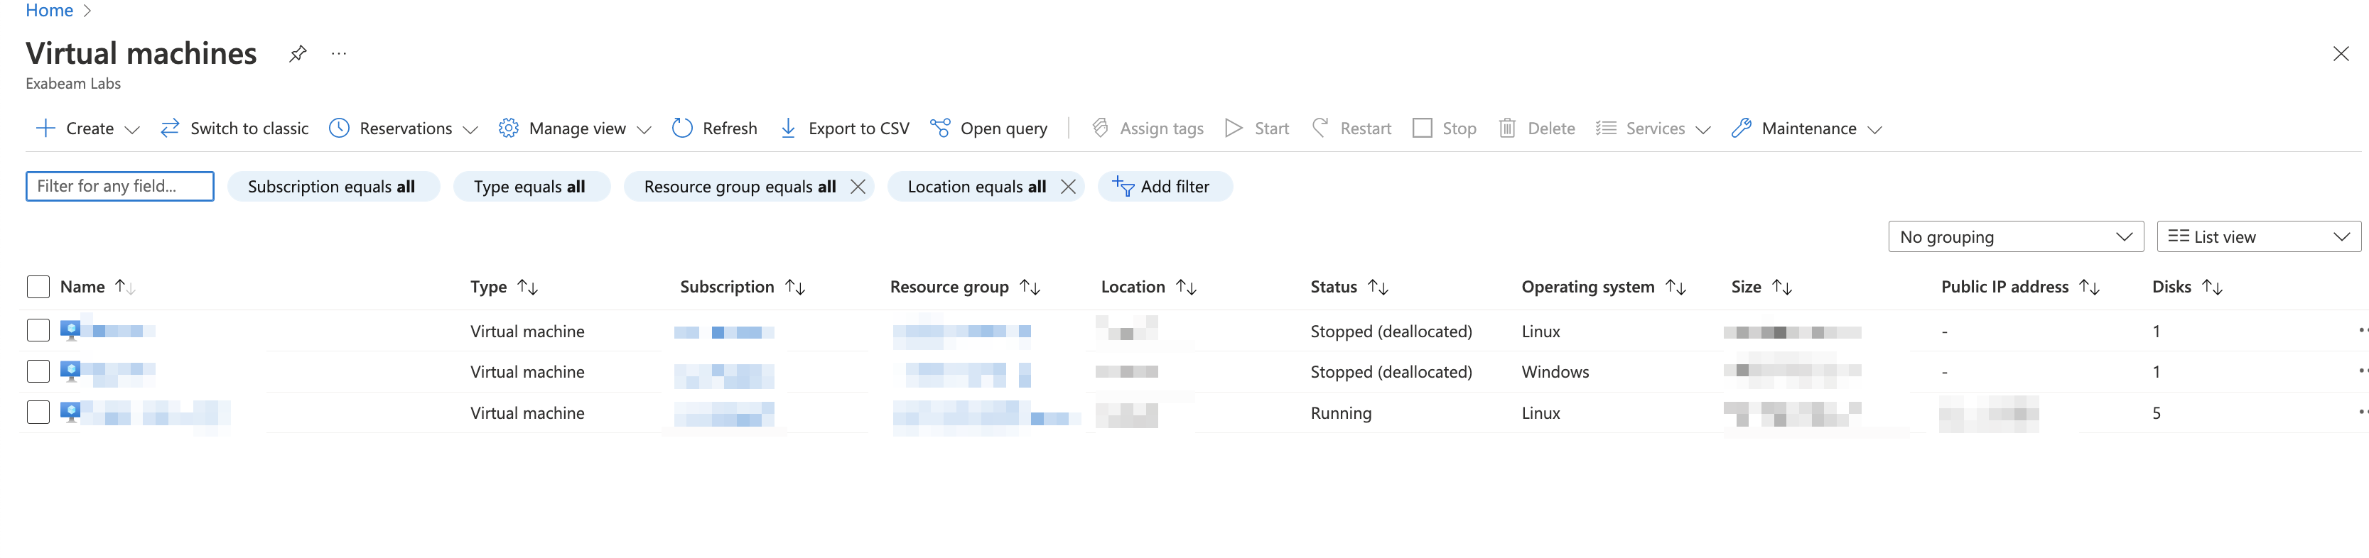The image size is (2369, 558).
Task: Open Resource group equals all filter
Action: [740, 187]
